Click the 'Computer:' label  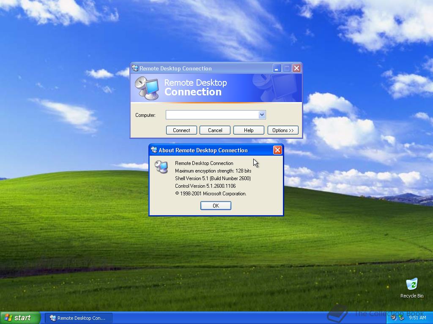click(145, 115)
